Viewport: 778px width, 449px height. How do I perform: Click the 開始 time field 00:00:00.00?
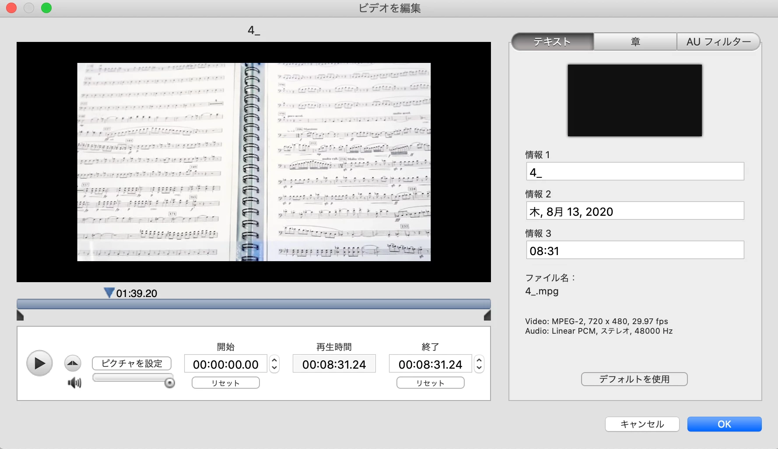point(225,364)
